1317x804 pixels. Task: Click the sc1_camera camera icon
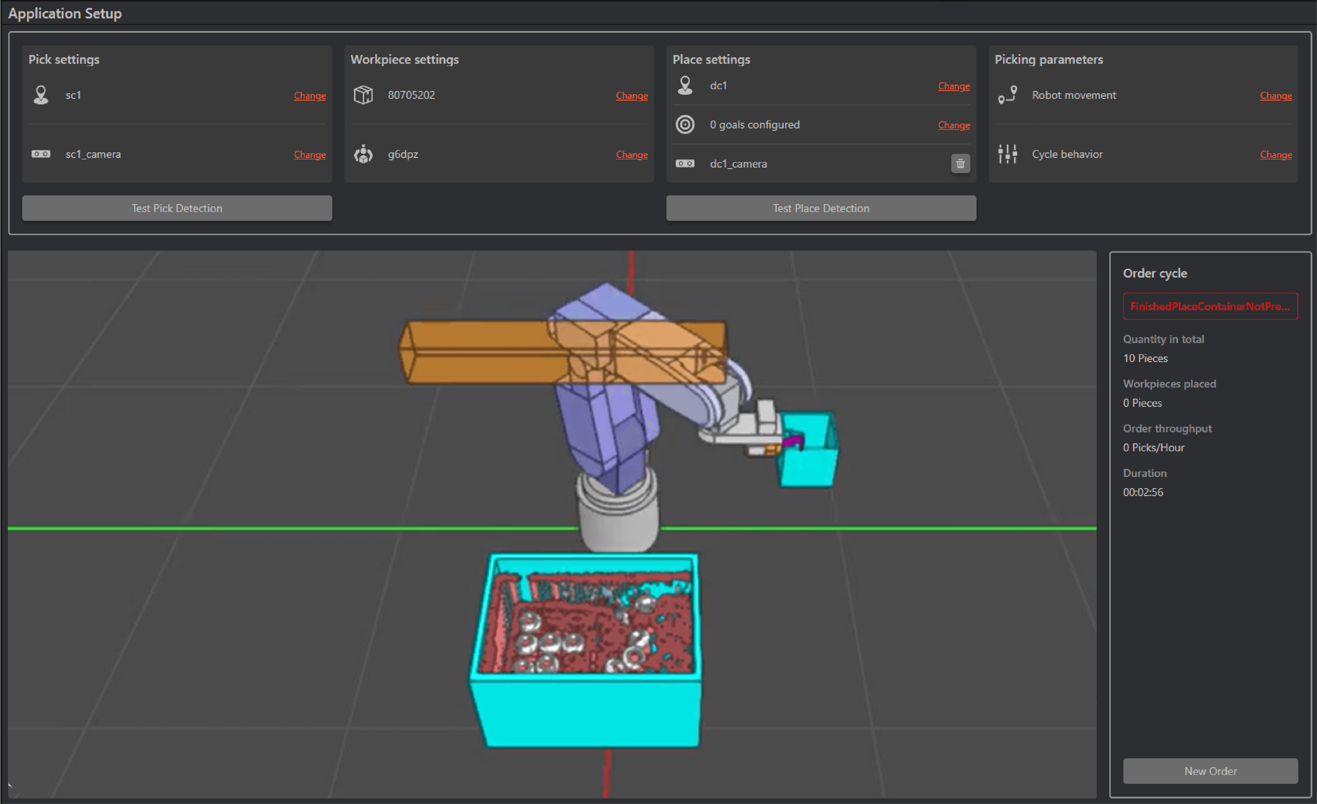click(x=41, y=154)
